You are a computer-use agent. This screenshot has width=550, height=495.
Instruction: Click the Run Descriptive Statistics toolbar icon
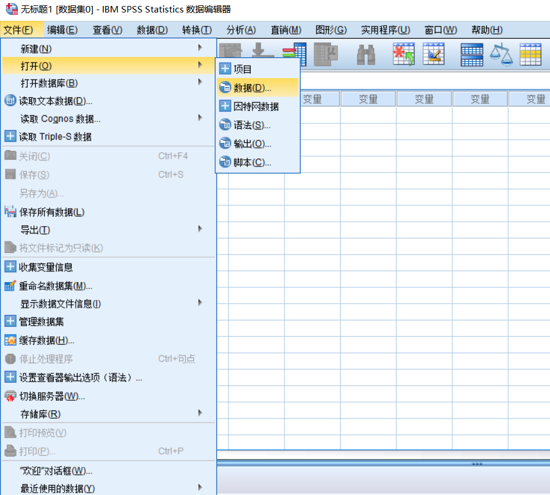326,54
